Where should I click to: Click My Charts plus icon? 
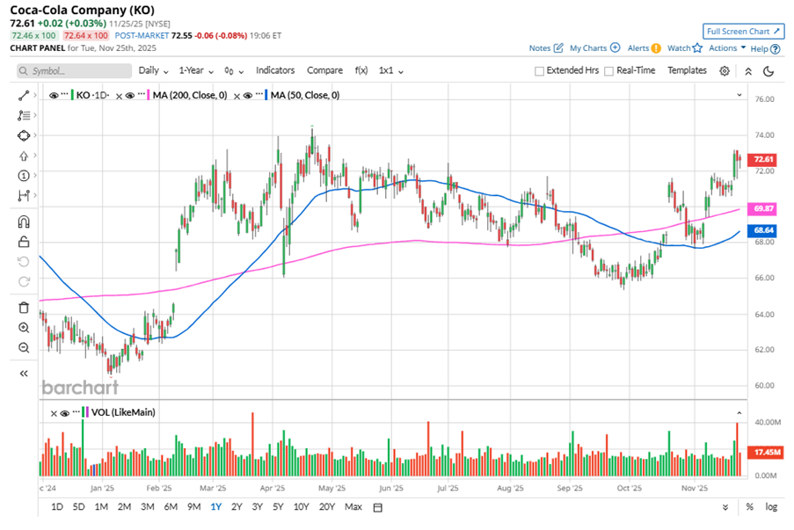pyautogui.click(x=616, y=47)
